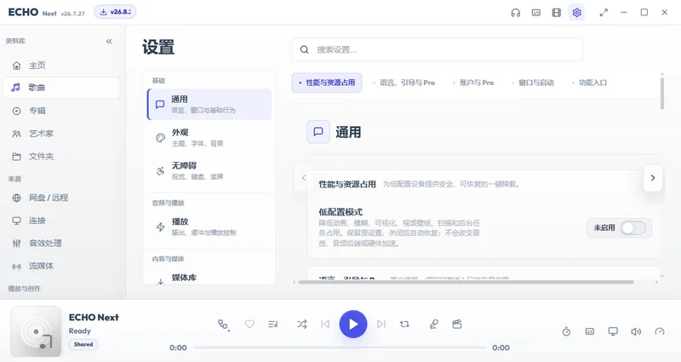Screen dimensions: 681x362
Task: Click the search settings input field
Action: click(x=437, y=49)
